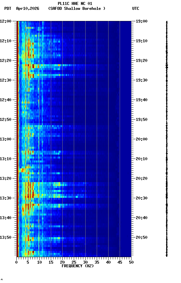Click the UTC timezone label

click(x=136, y=9)
